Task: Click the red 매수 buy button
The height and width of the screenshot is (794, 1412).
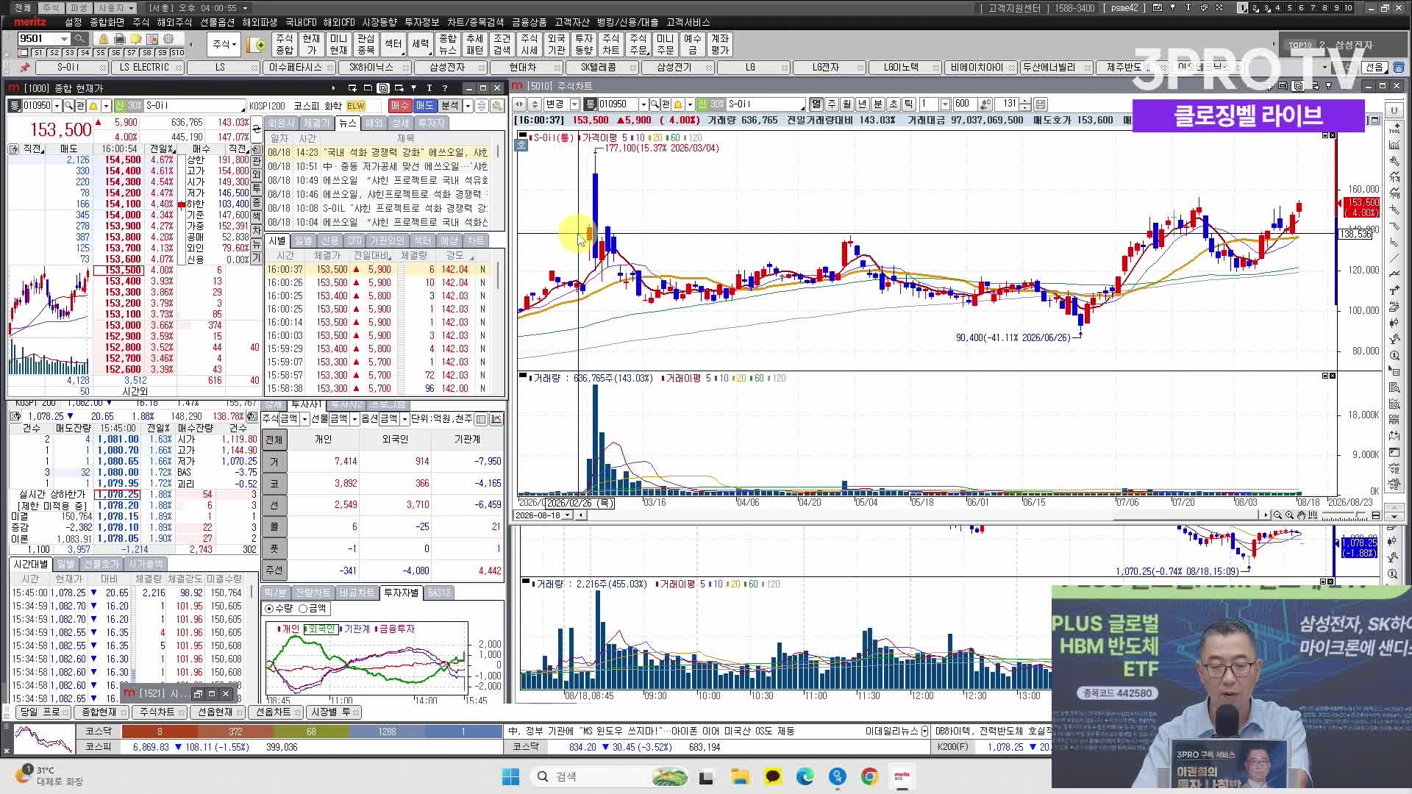Action: (x=399, y=106)
